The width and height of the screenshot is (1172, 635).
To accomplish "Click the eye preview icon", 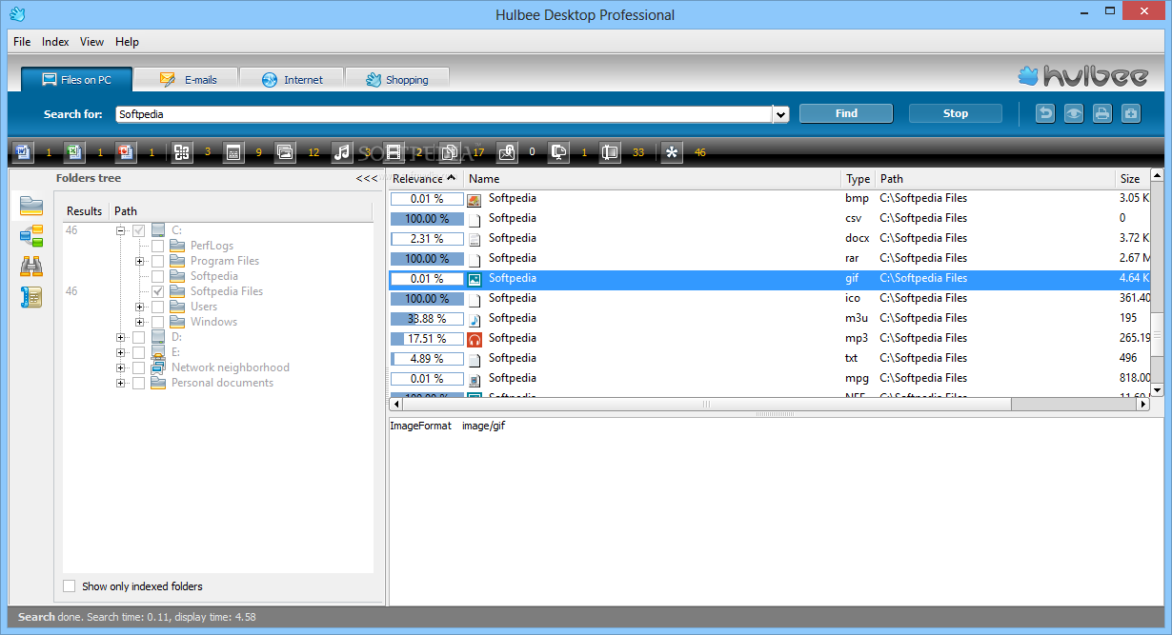I will pos(1074,113).
